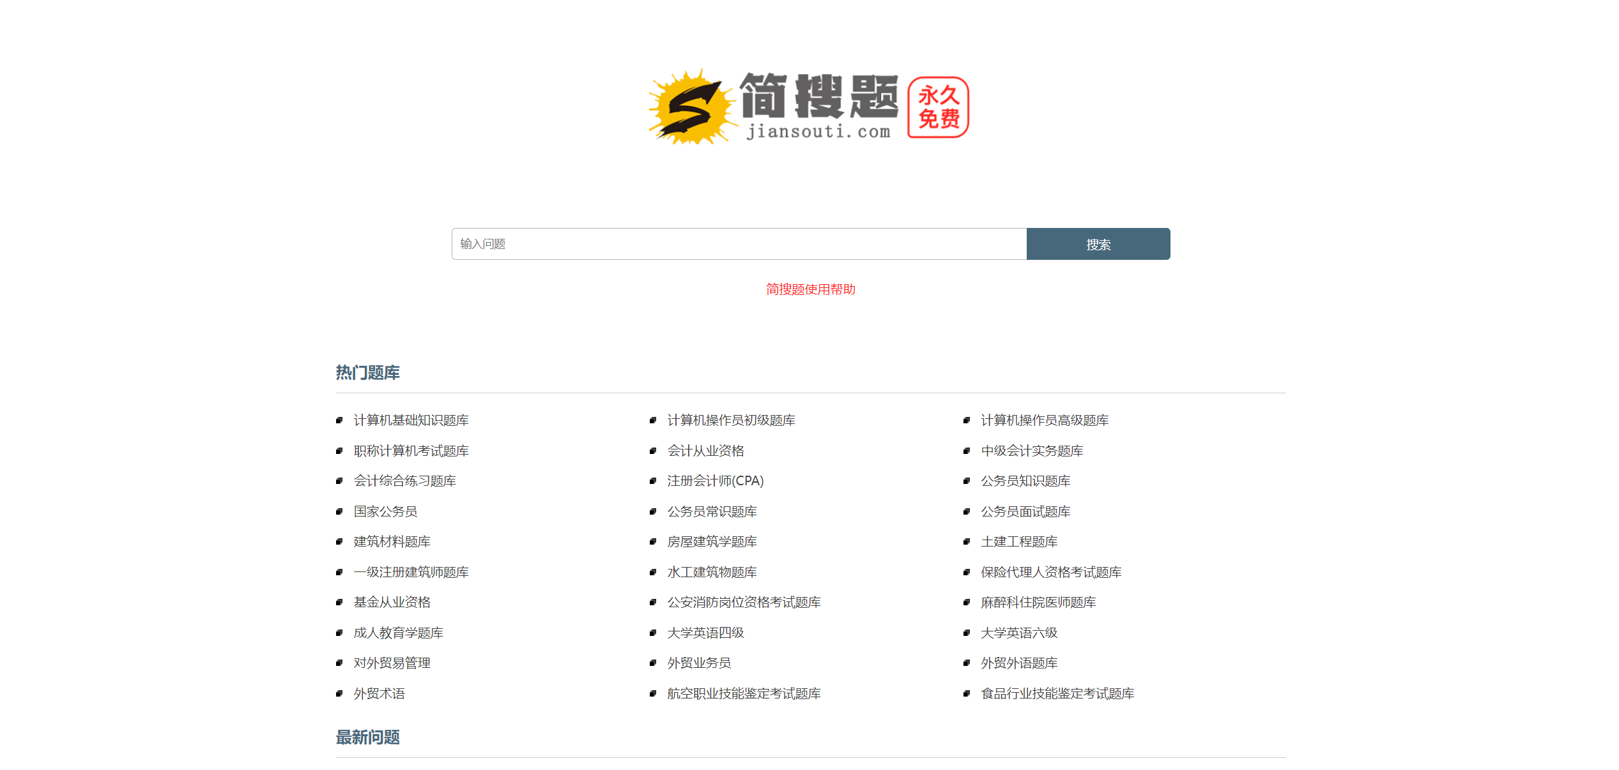
Task: Open the 大学英语六级 question bank
Action: point(1018,633)
